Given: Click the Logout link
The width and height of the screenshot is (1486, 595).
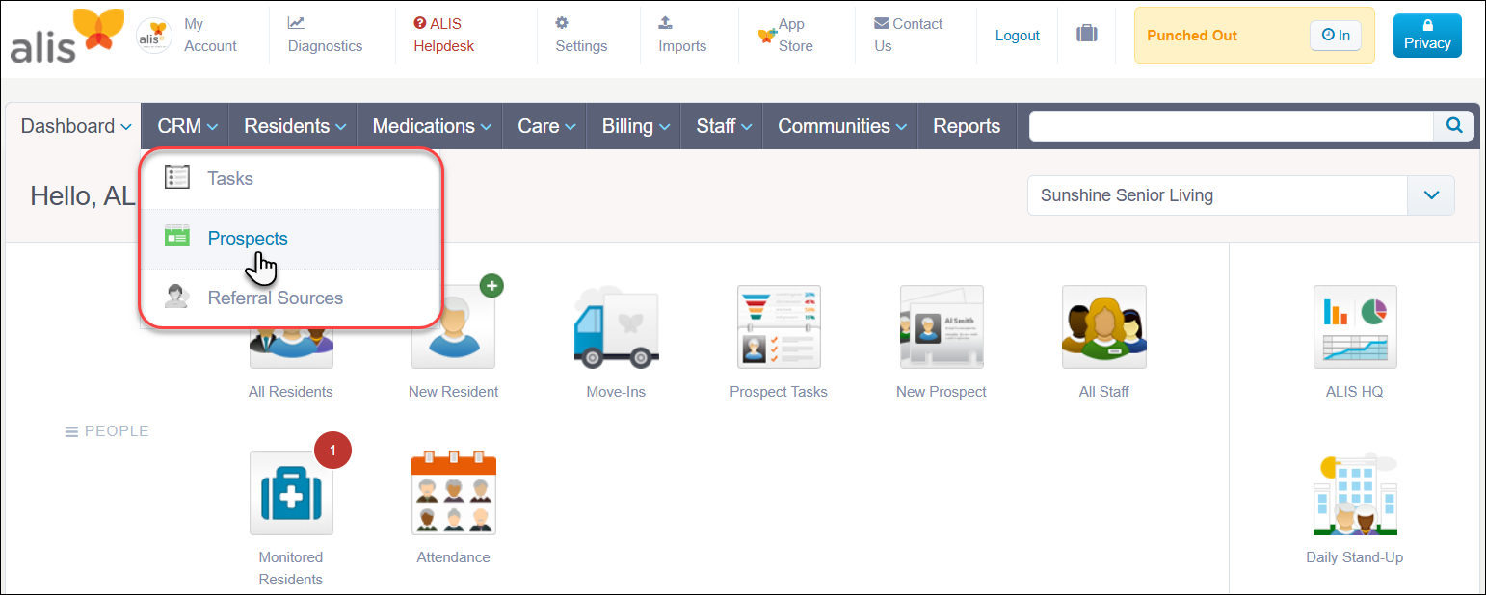Looking at the screenshot, I should pos(1017,35).
